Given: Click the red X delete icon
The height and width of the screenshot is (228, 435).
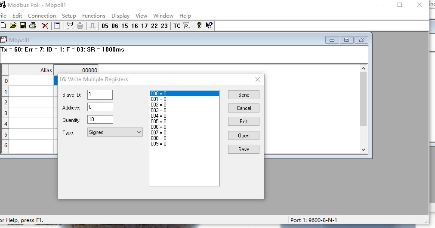Looking at the screenshot, I should 45,26.
